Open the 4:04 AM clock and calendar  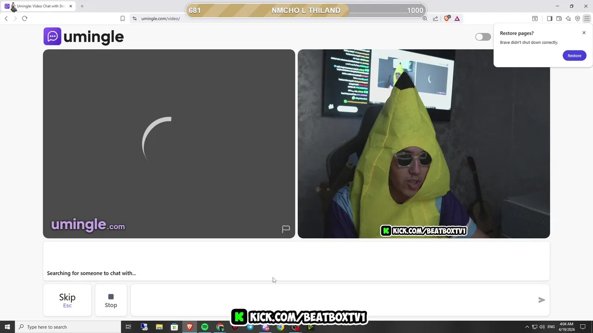click(x=567, y=327)
